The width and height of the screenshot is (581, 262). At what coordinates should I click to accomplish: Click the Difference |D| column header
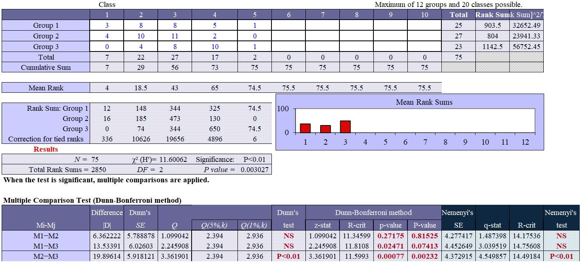tap(107, 218)
